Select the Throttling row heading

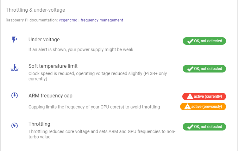(x=39, y=124)
